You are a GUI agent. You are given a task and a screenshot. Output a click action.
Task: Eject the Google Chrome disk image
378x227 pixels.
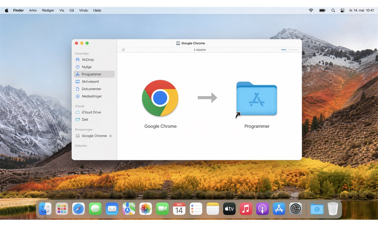click(110, 136)
